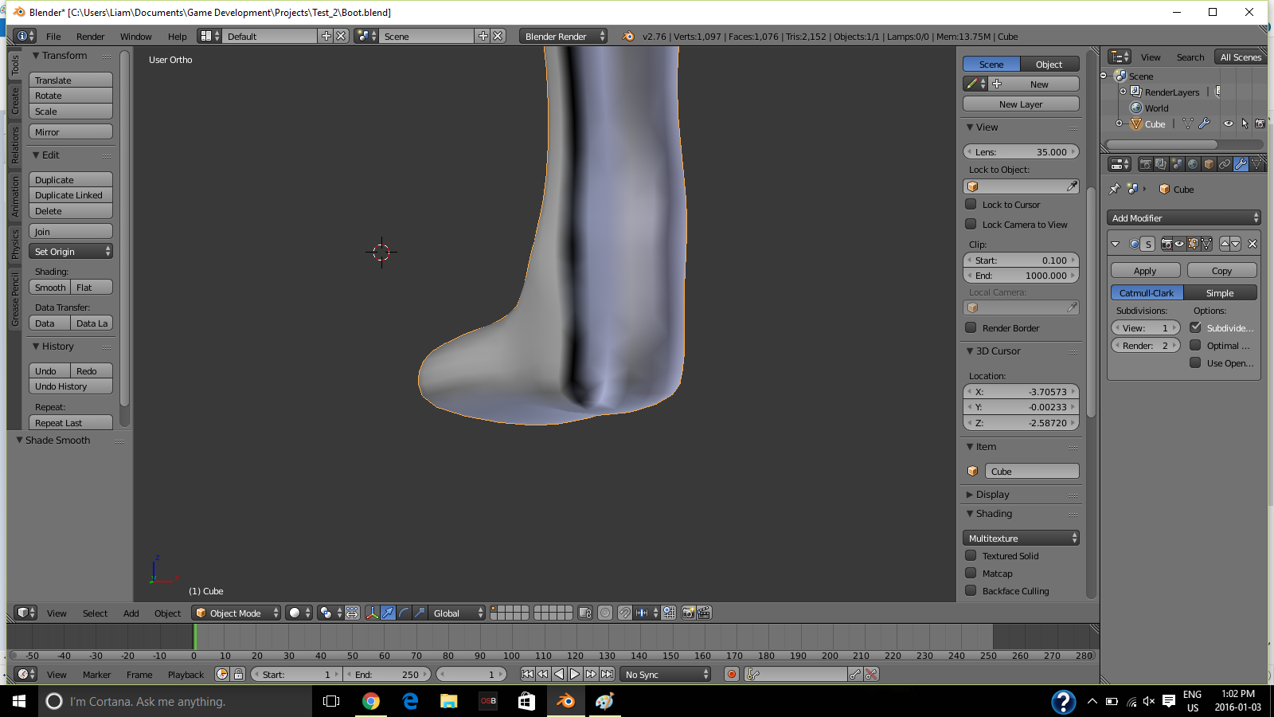Collapse the Subsurf modifier panel triangle
Viewport: 1274px width, 717px height.
[1115, 244]
